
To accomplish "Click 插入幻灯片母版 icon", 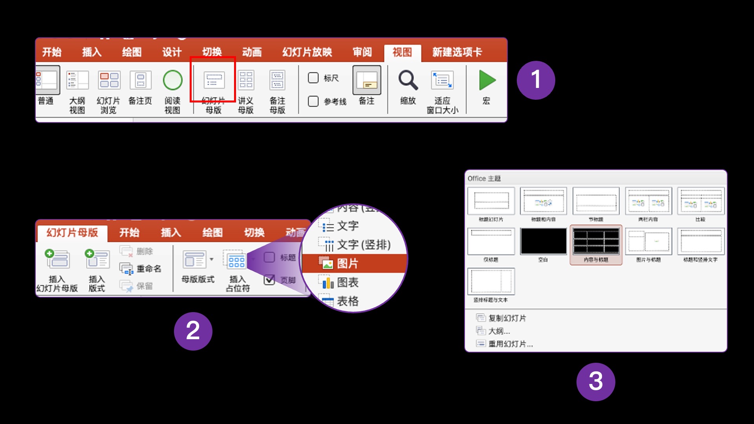I will click(58, 269).
